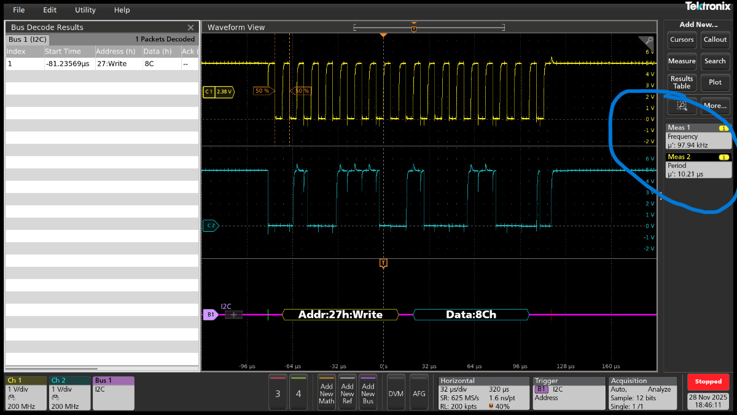Open the Utility menu
Screen dimensions: 737x415
pyautogui.click(x=85, y=10)
